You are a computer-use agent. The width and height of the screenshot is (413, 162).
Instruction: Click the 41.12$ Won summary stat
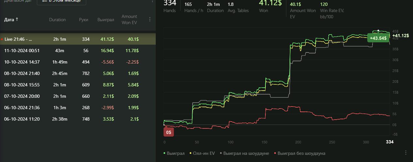270,6
